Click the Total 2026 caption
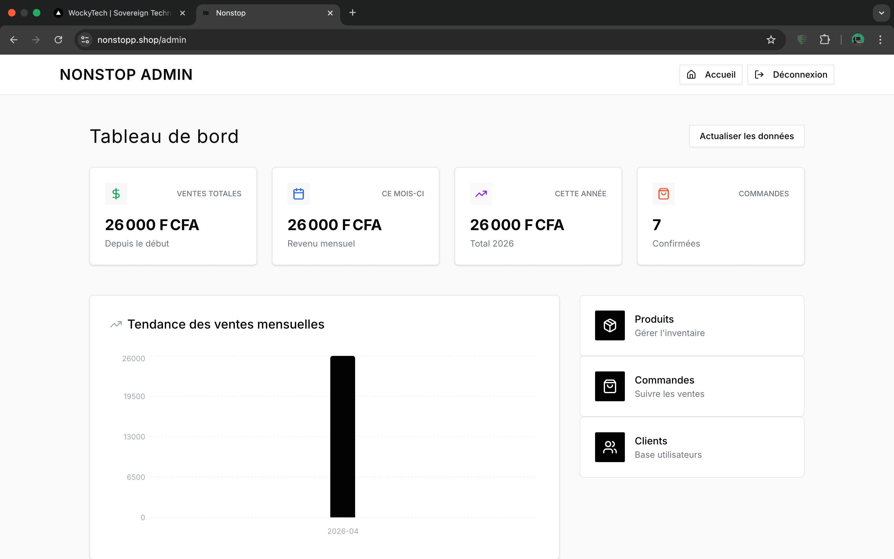The height and width of the screenshot is (559, 894). click(492, 244)
